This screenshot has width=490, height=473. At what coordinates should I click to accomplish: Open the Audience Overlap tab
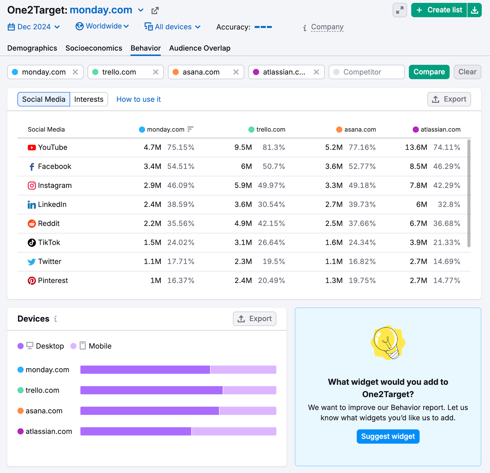click(200, 48)
